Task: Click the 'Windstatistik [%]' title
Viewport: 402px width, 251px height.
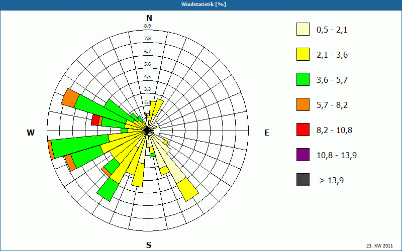Action: click(x=204, y=5)
